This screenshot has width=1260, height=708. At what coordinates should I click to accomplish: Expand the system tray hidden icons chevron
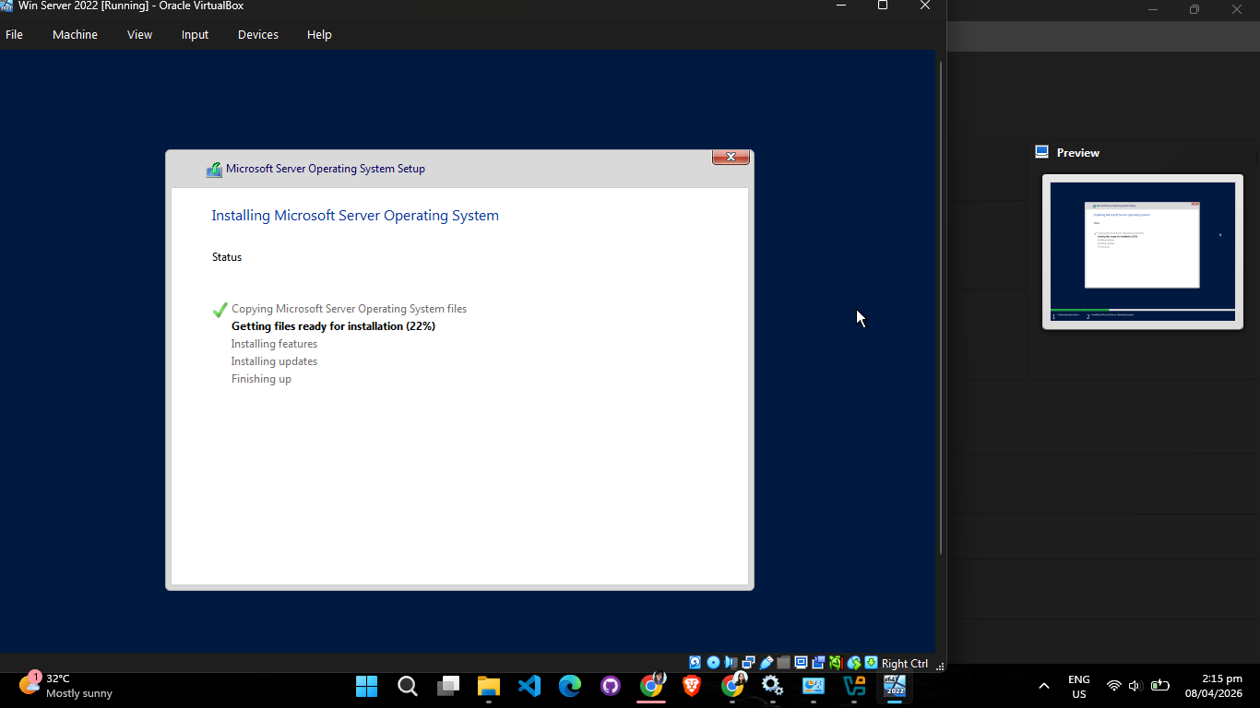click(1044, 686)
